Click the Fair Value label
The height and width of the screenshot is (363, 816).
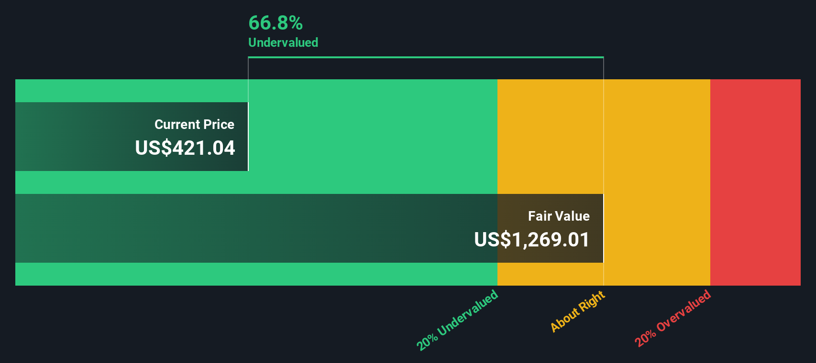coord(559,216)
